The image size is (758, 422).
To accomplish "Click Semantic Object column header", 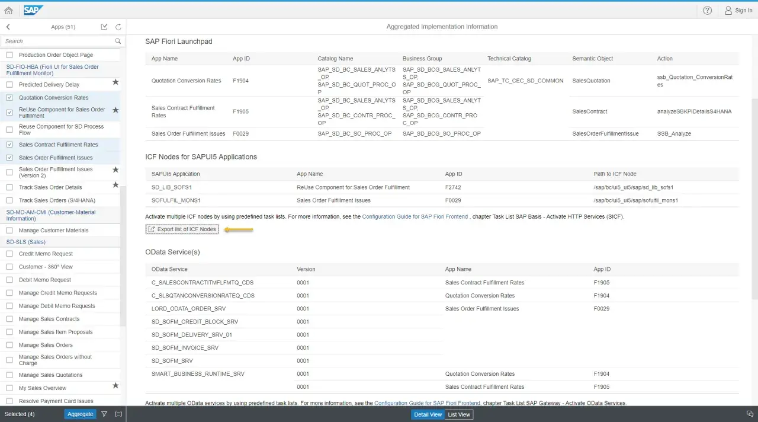I will 593,59.
